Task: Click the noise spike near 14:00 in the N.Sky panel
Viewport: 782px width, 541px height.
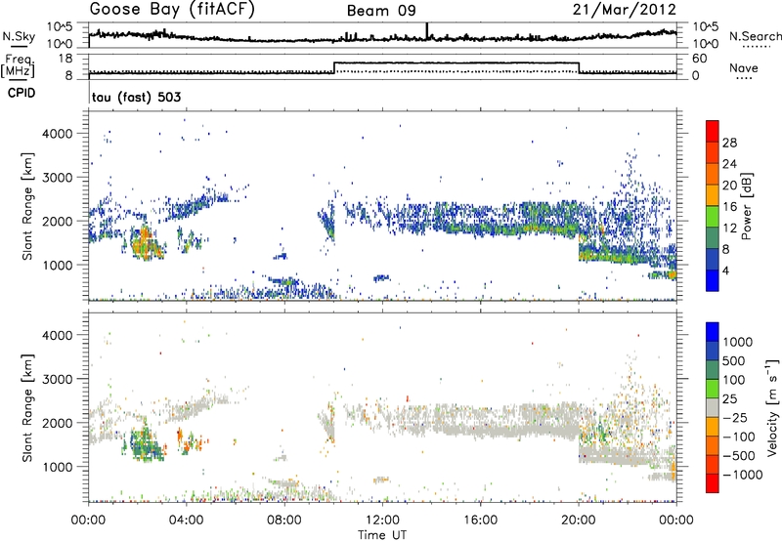Action: pos(427,30)
